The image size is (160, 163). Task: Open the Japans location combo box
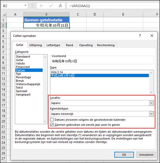[102, 103]
